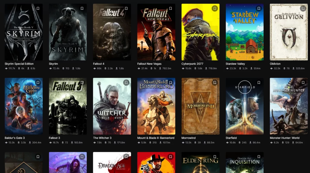Click the Morrowind title link
This screenshot has height=173, width=310.
pos(188,138)
